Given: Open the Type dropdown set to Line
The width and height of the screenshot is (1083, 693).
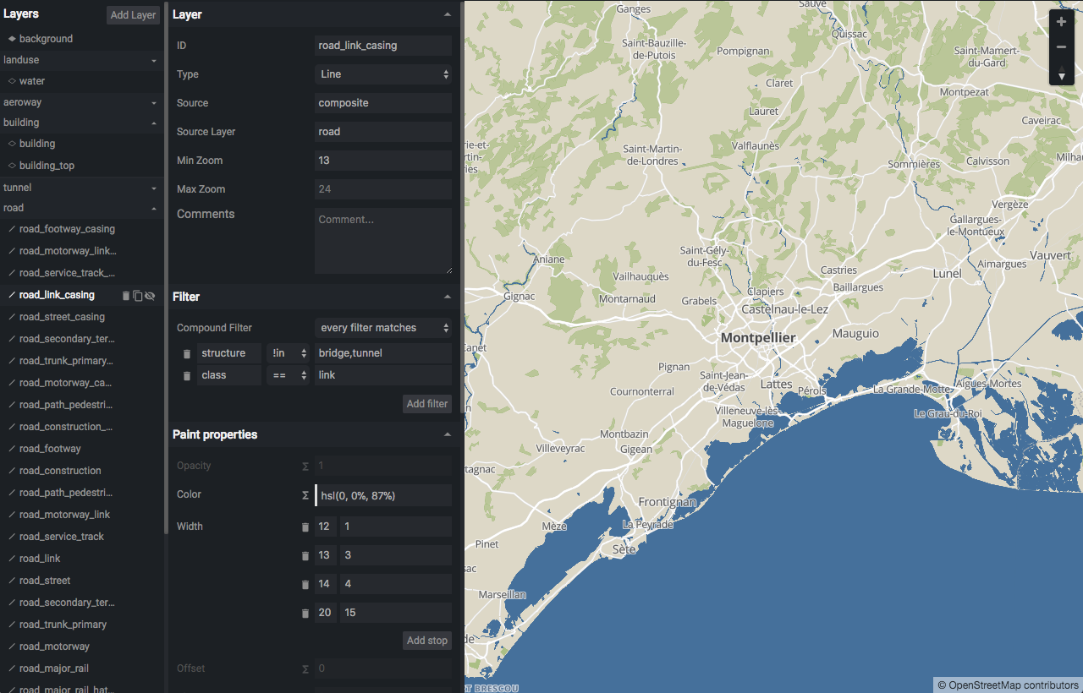Looking at the screenshot, I should pos(383,74).
